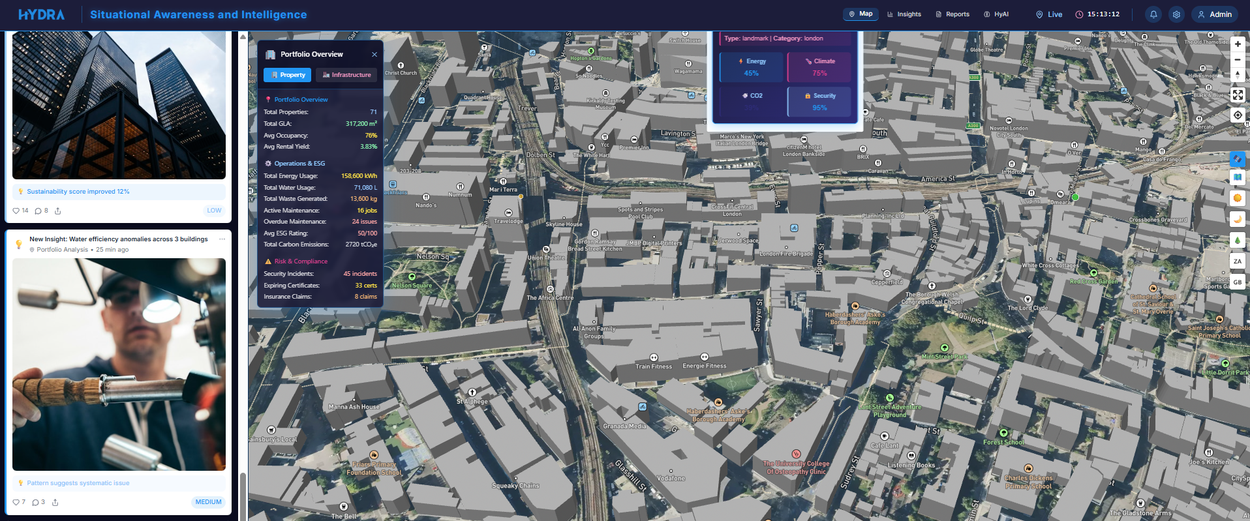Click the HYDRA logo
Image resolution: width=1250 pixels, height=521 pixels.
click(42, 14)
